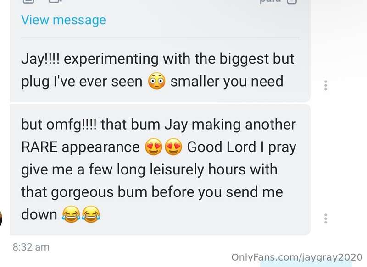Click the first laughing-tears emoji
Image resolution: width=367 pixels, height=267 pixels.
click(71, 214)
